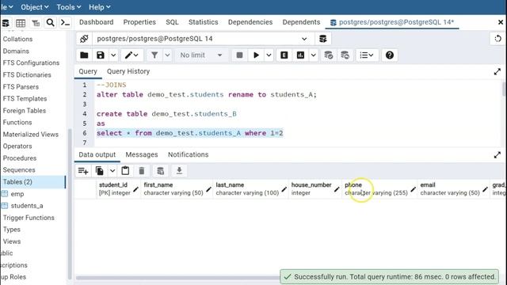Screen dimensions: 507x285
Task: Expand the Filter options dropdown arrow
Action: (167, 55)
